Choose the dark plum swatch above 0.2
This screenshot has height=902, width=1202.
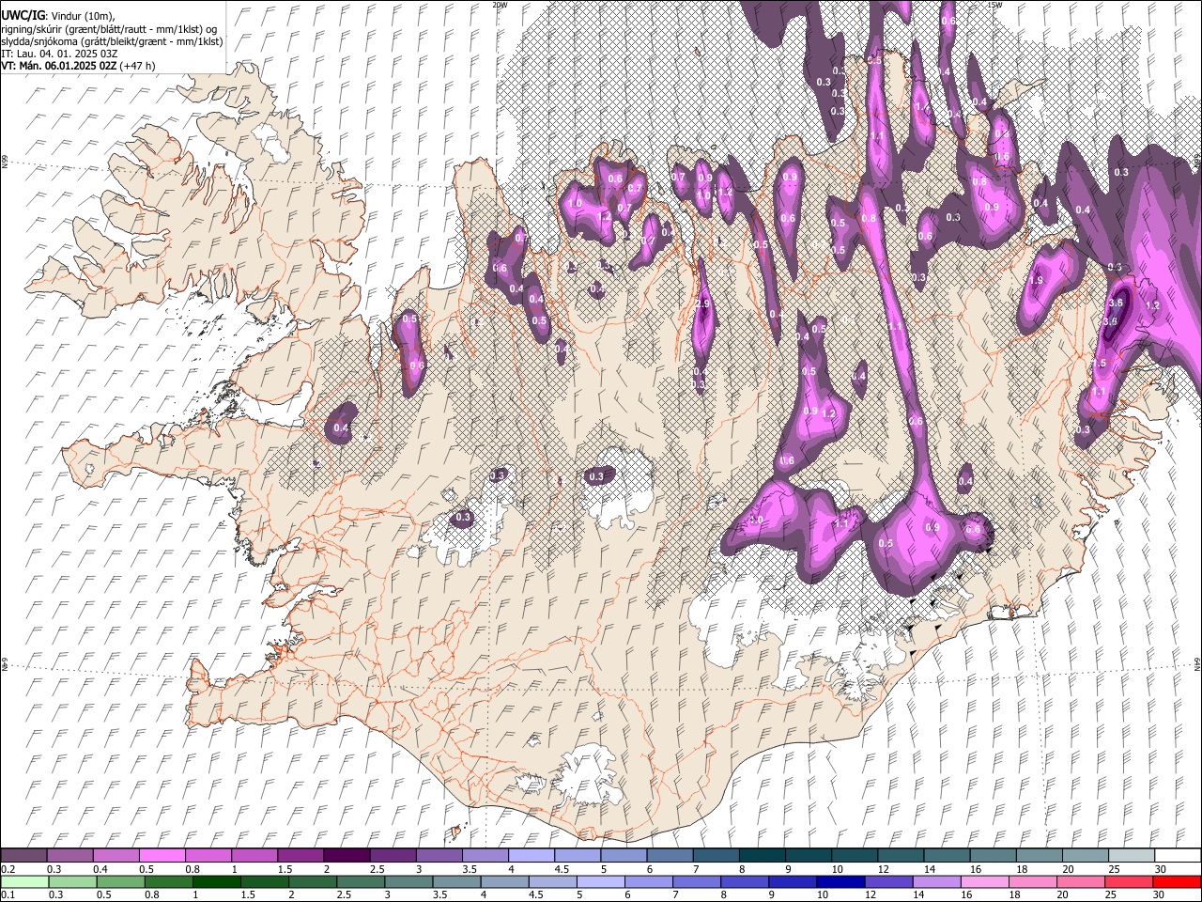tap(23, 855)
